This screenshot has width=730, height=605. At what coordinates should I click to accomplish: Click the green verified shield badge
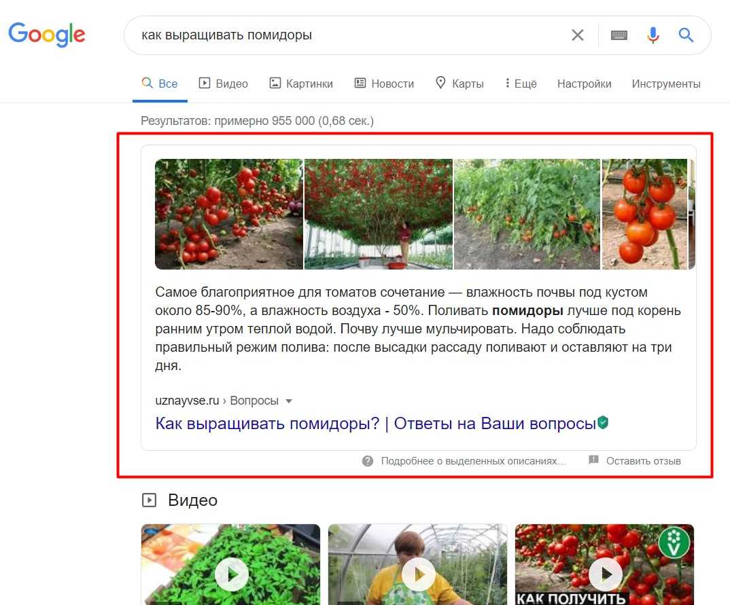coord(603,423)
